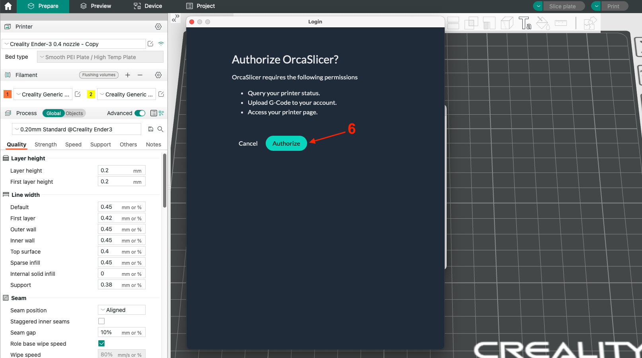Screen dimensions: 642x358
Task: Click the Home icon in top bar
Action: pos(8,6)
